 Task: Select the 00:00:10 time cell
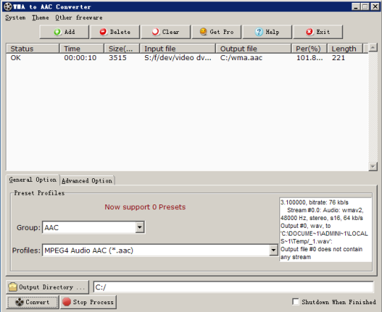(x=80, y=58)
